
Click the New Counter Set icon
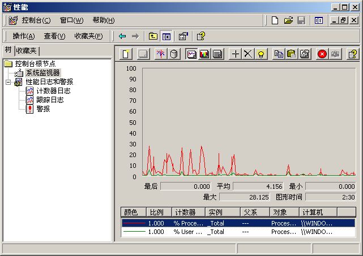(126, 54)
